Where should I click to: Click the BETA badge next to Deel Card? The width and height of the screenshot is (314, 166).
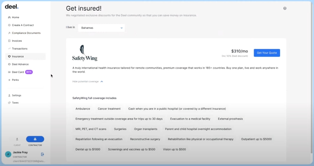tap(29, 72)
